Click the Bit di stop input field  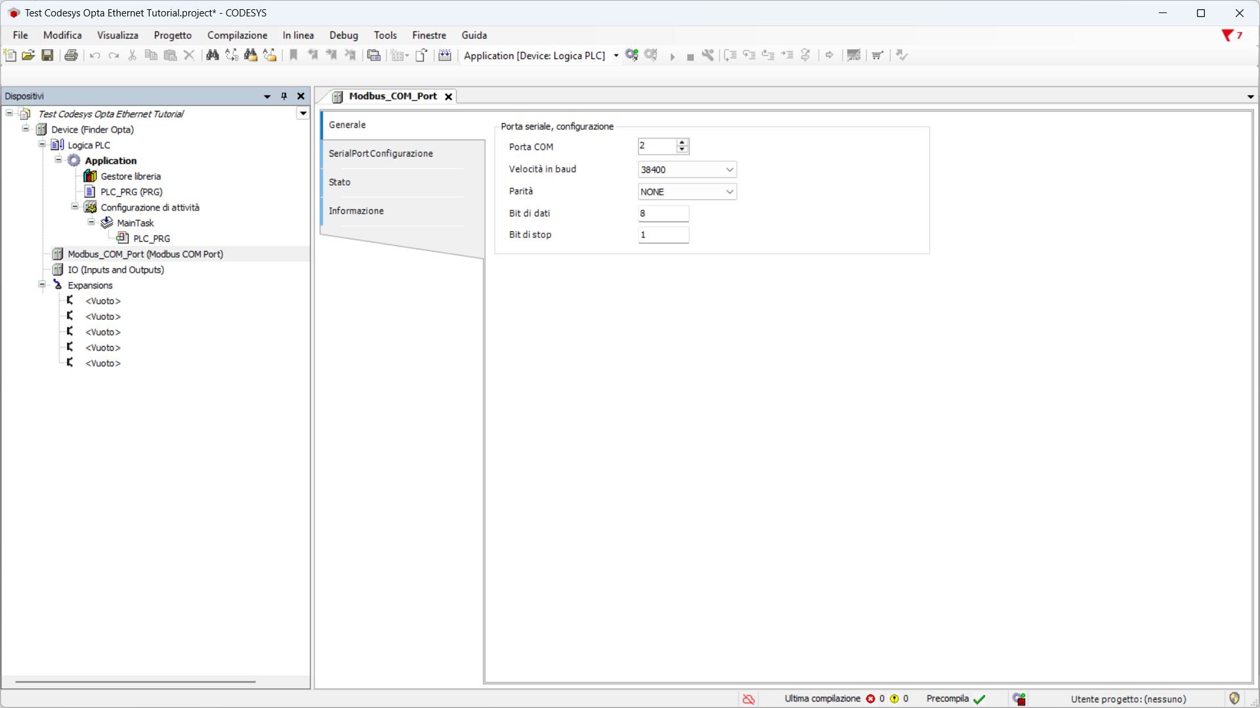pyautogui.click(x=663, y=235)
